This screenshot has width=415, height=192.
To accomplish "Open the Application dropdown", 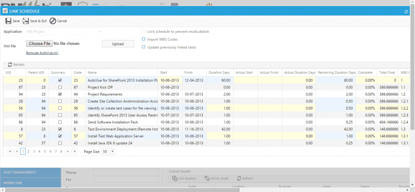I will click(99, 32).
